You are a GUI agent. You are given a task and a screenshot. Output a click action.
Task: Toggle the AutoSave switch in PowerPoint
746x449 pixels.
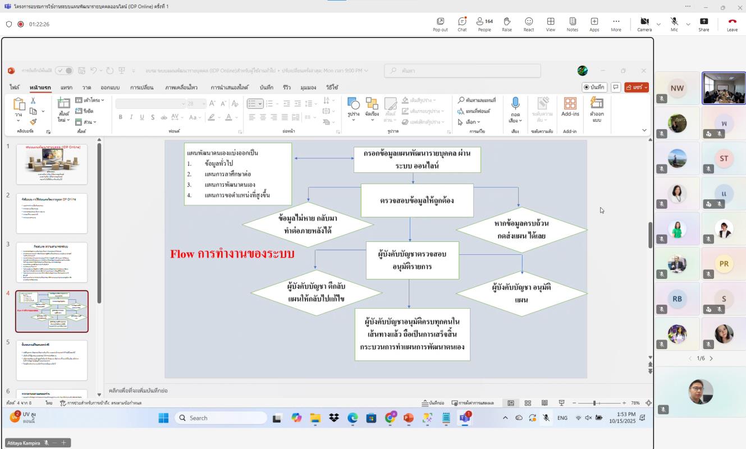click(64, 71)
